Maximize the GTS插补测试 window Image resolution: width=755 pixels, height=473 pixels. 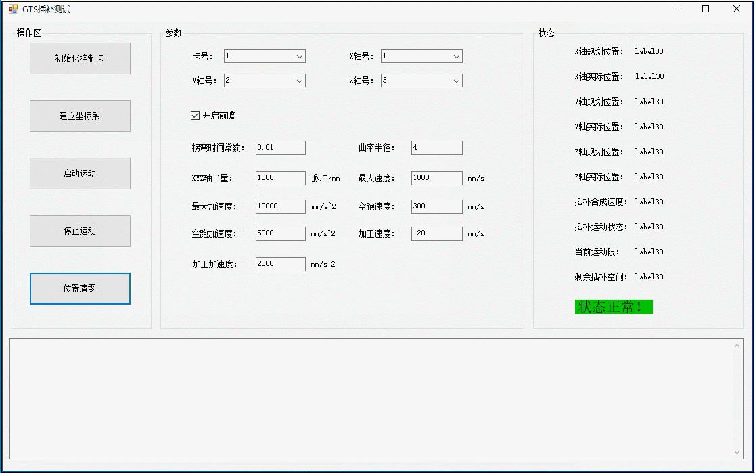pos(706,9)
